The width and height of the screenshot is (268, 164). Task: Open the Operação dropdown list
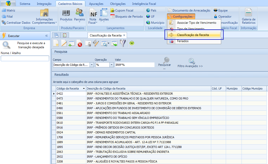[111, 65]
